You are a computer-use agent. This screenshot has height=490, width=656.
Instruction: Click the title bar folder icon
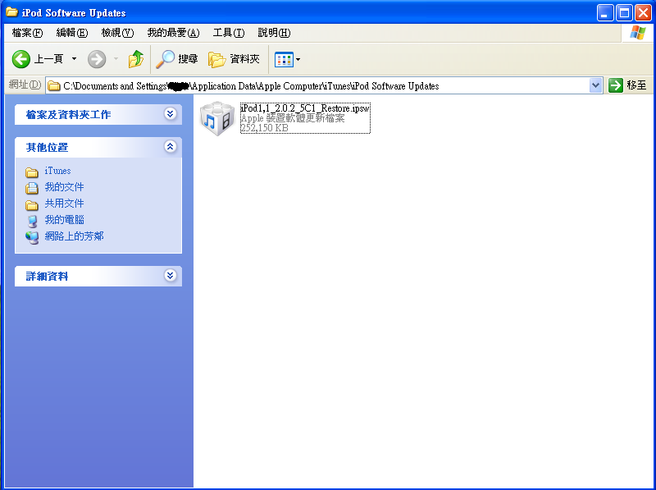tap(11, 12)
